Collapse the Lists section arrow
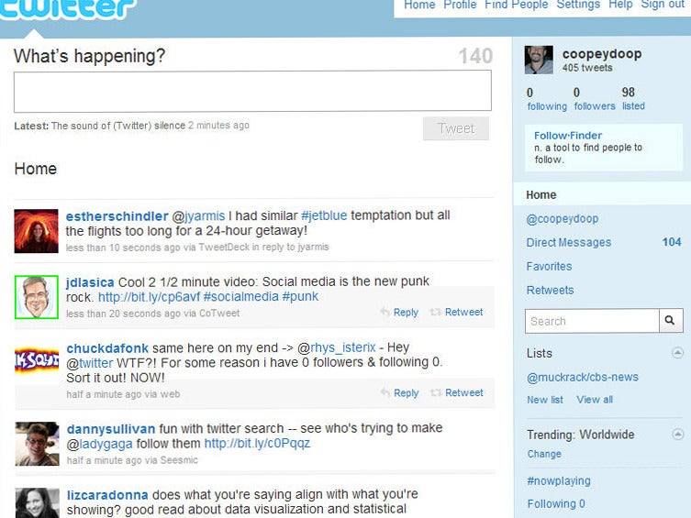This screenshot has width=691, height=518. coord(677,353)
